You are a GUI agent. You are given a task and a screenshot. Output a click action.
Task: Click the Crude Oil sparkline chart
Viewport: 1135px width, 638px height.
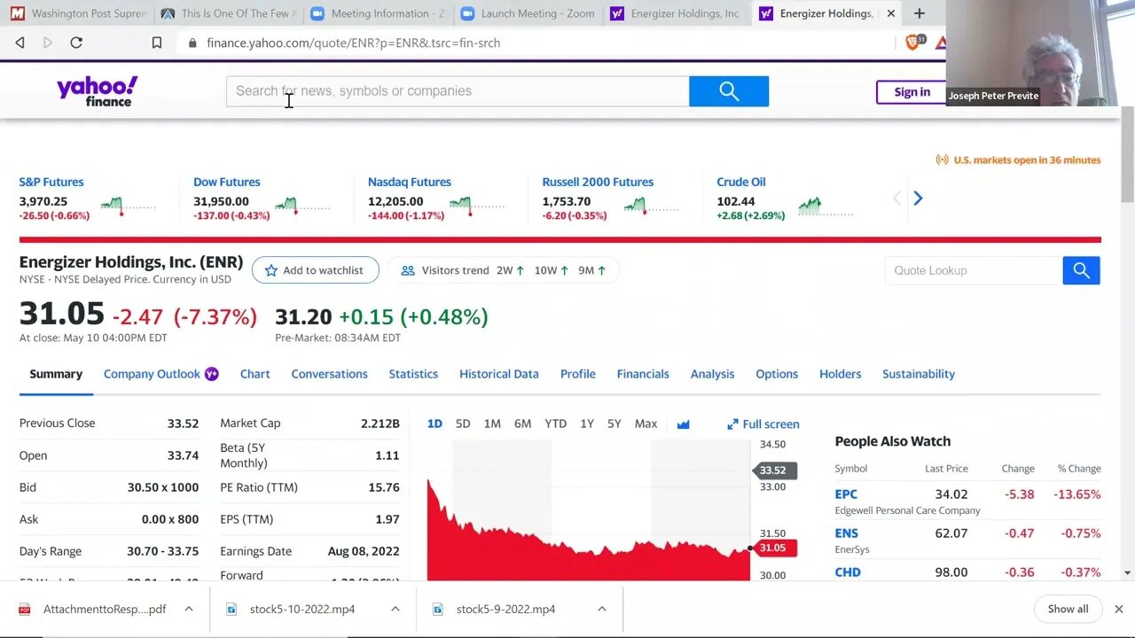(826, 206)
